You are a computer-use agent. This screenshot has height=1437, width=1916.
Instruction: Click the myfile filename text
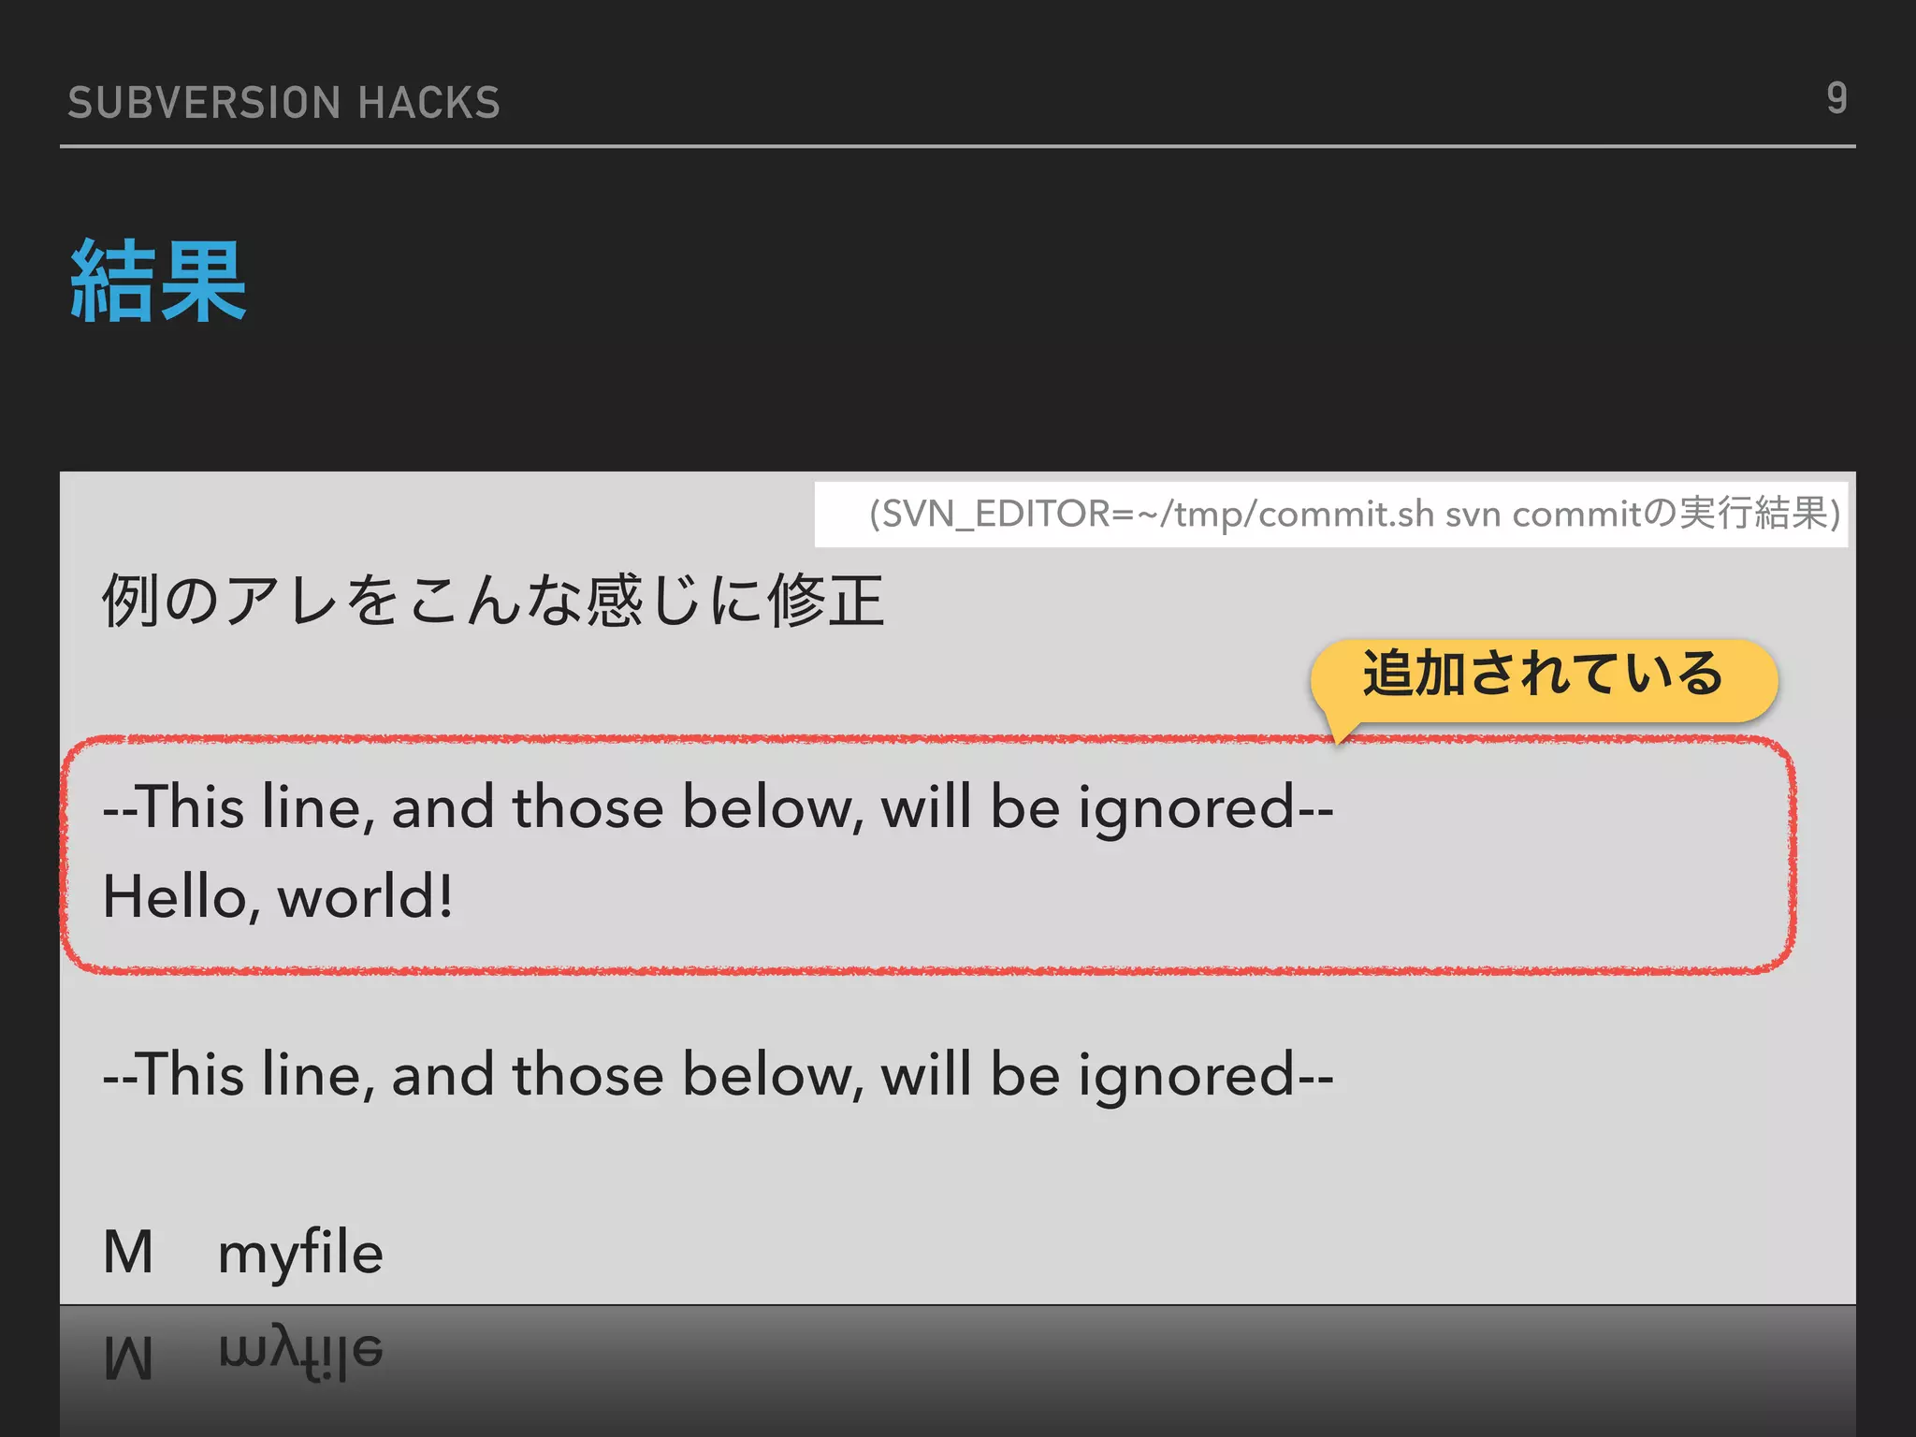click(x=300, y=1253)
